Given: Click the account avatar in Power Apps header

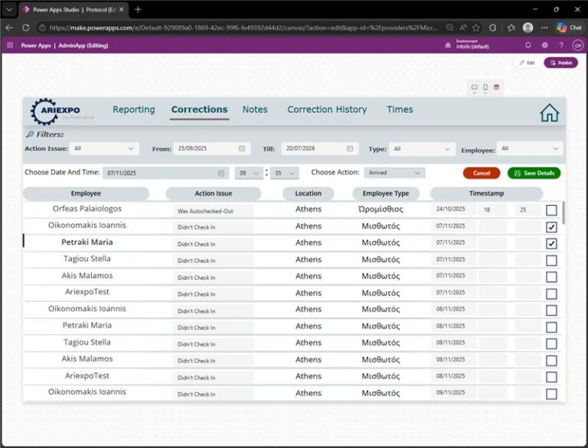Looking at the screenshot, I should [578, 45].
